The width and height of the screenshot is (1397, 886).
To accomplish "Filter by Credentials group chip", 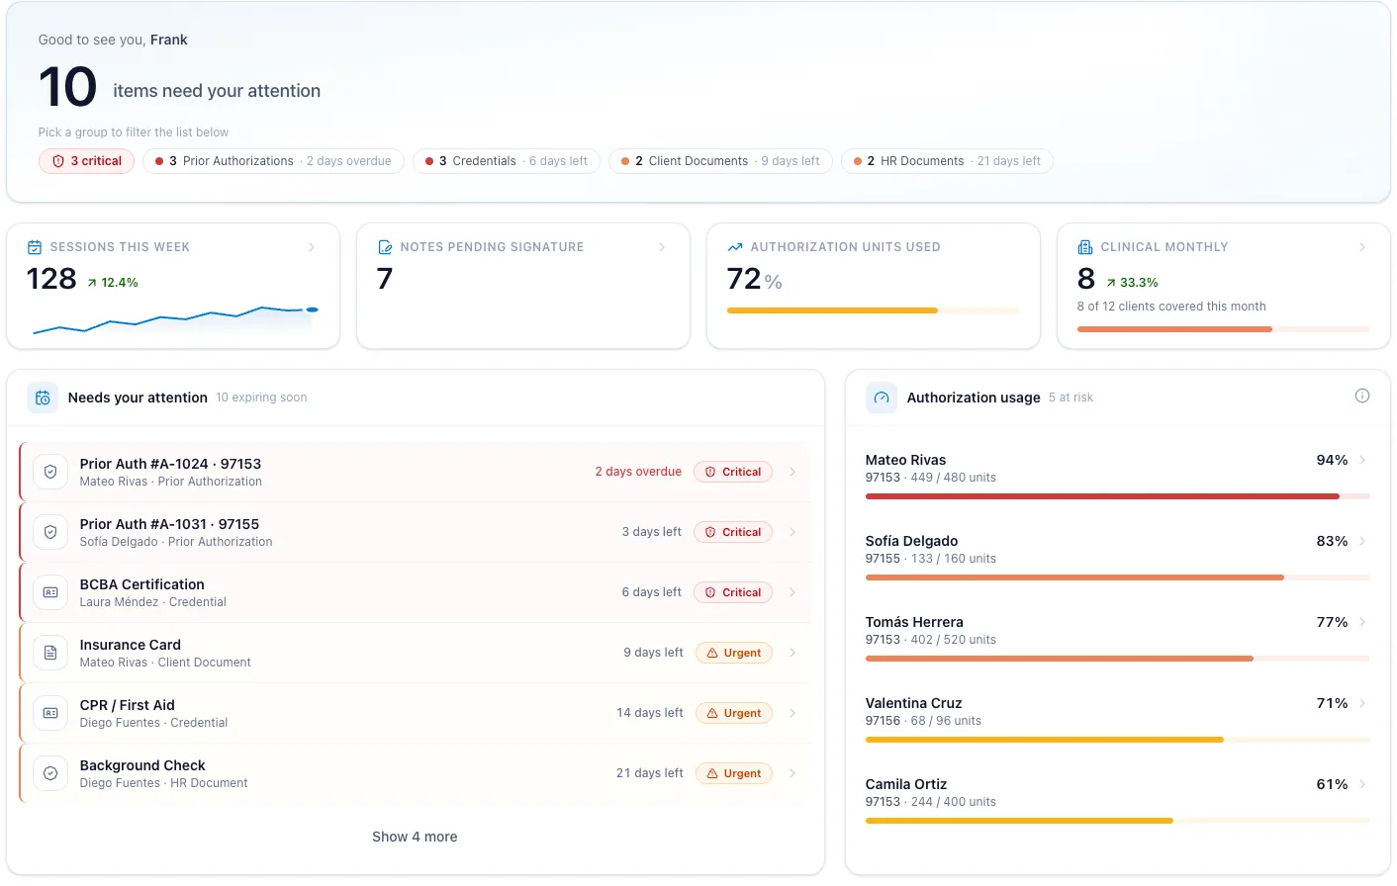I will (507, 161).
